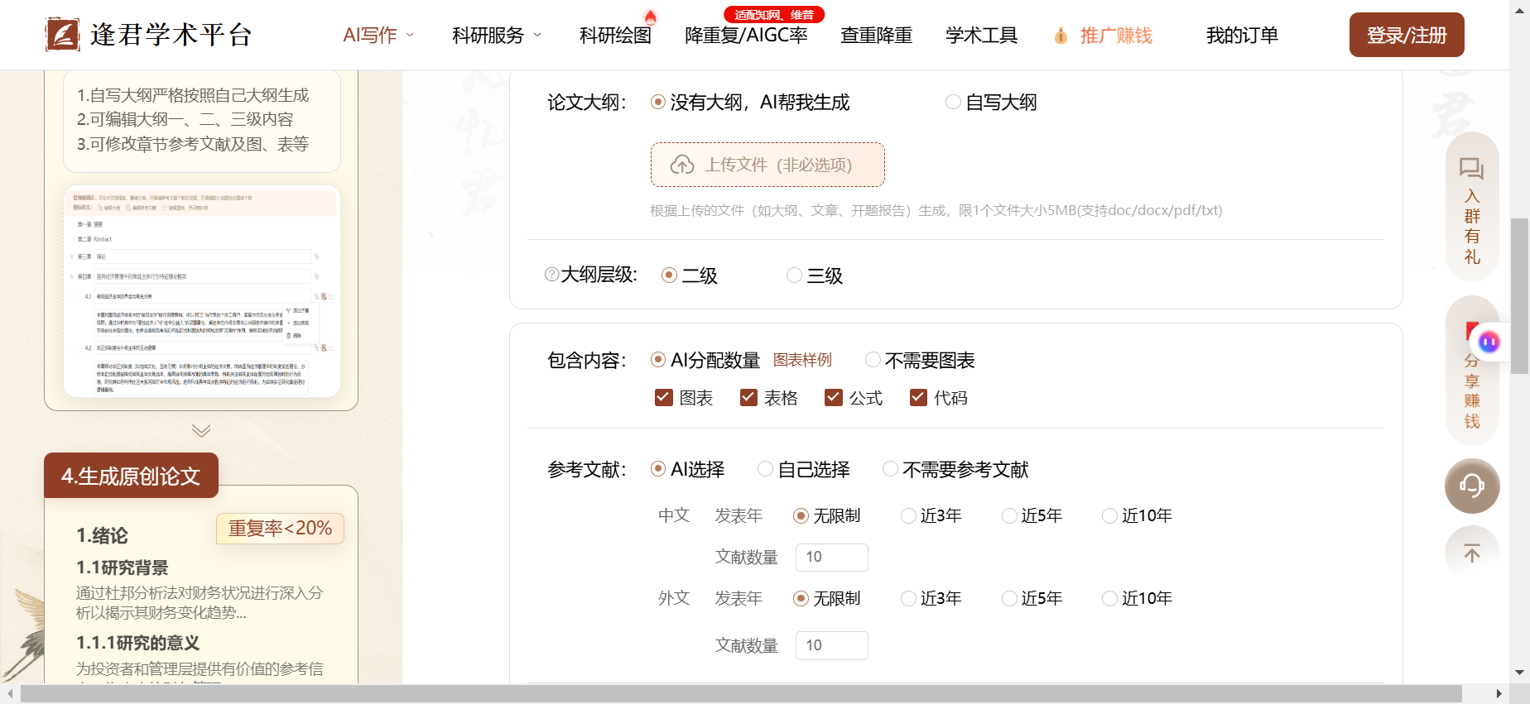
Task: Select 没有大纲，AI帮我生成 radio option
Action: 658,102
